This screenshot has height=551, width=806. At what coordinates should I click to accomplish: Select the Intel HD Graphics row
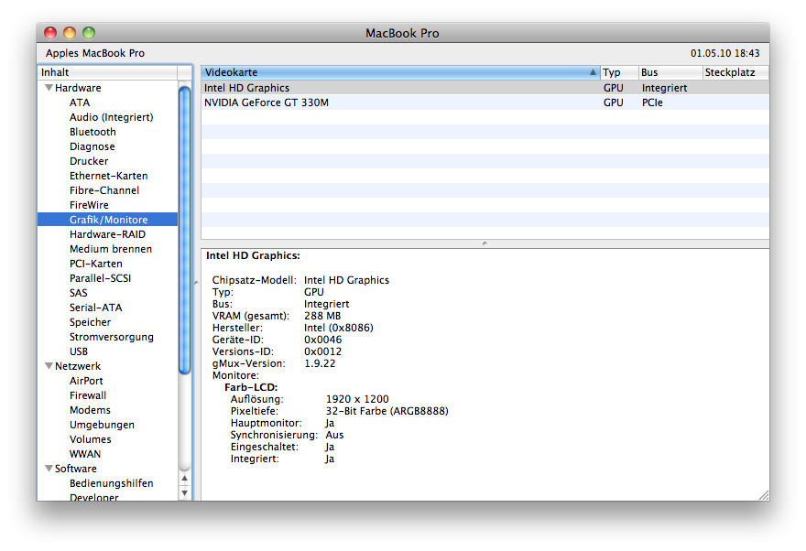pos(485,88)
